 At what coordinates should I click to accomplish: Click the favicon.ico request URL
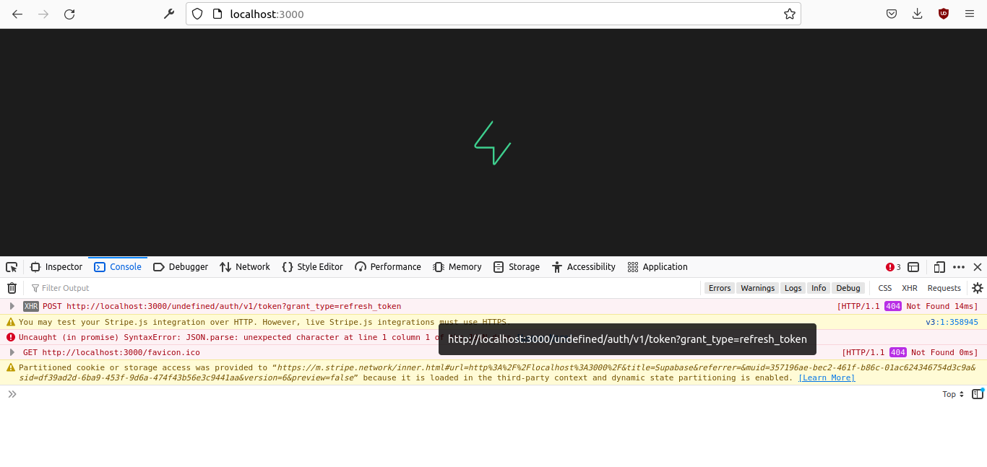point(121,353)
